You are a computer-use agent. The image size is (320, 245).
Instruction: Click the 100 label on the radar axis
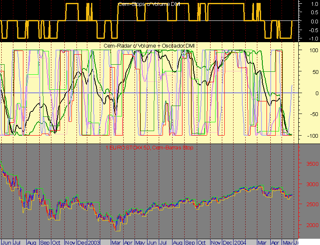(314, 51)
